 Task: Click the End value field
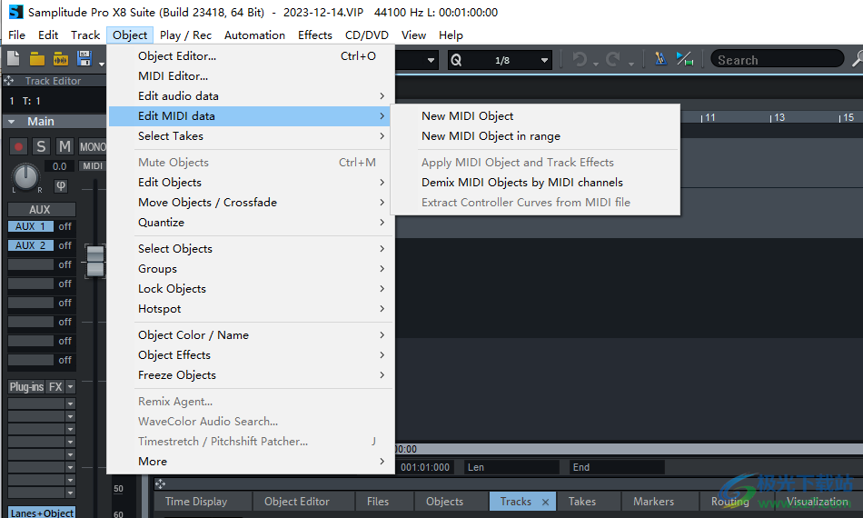pyautogui.click(x=617, y=467)
